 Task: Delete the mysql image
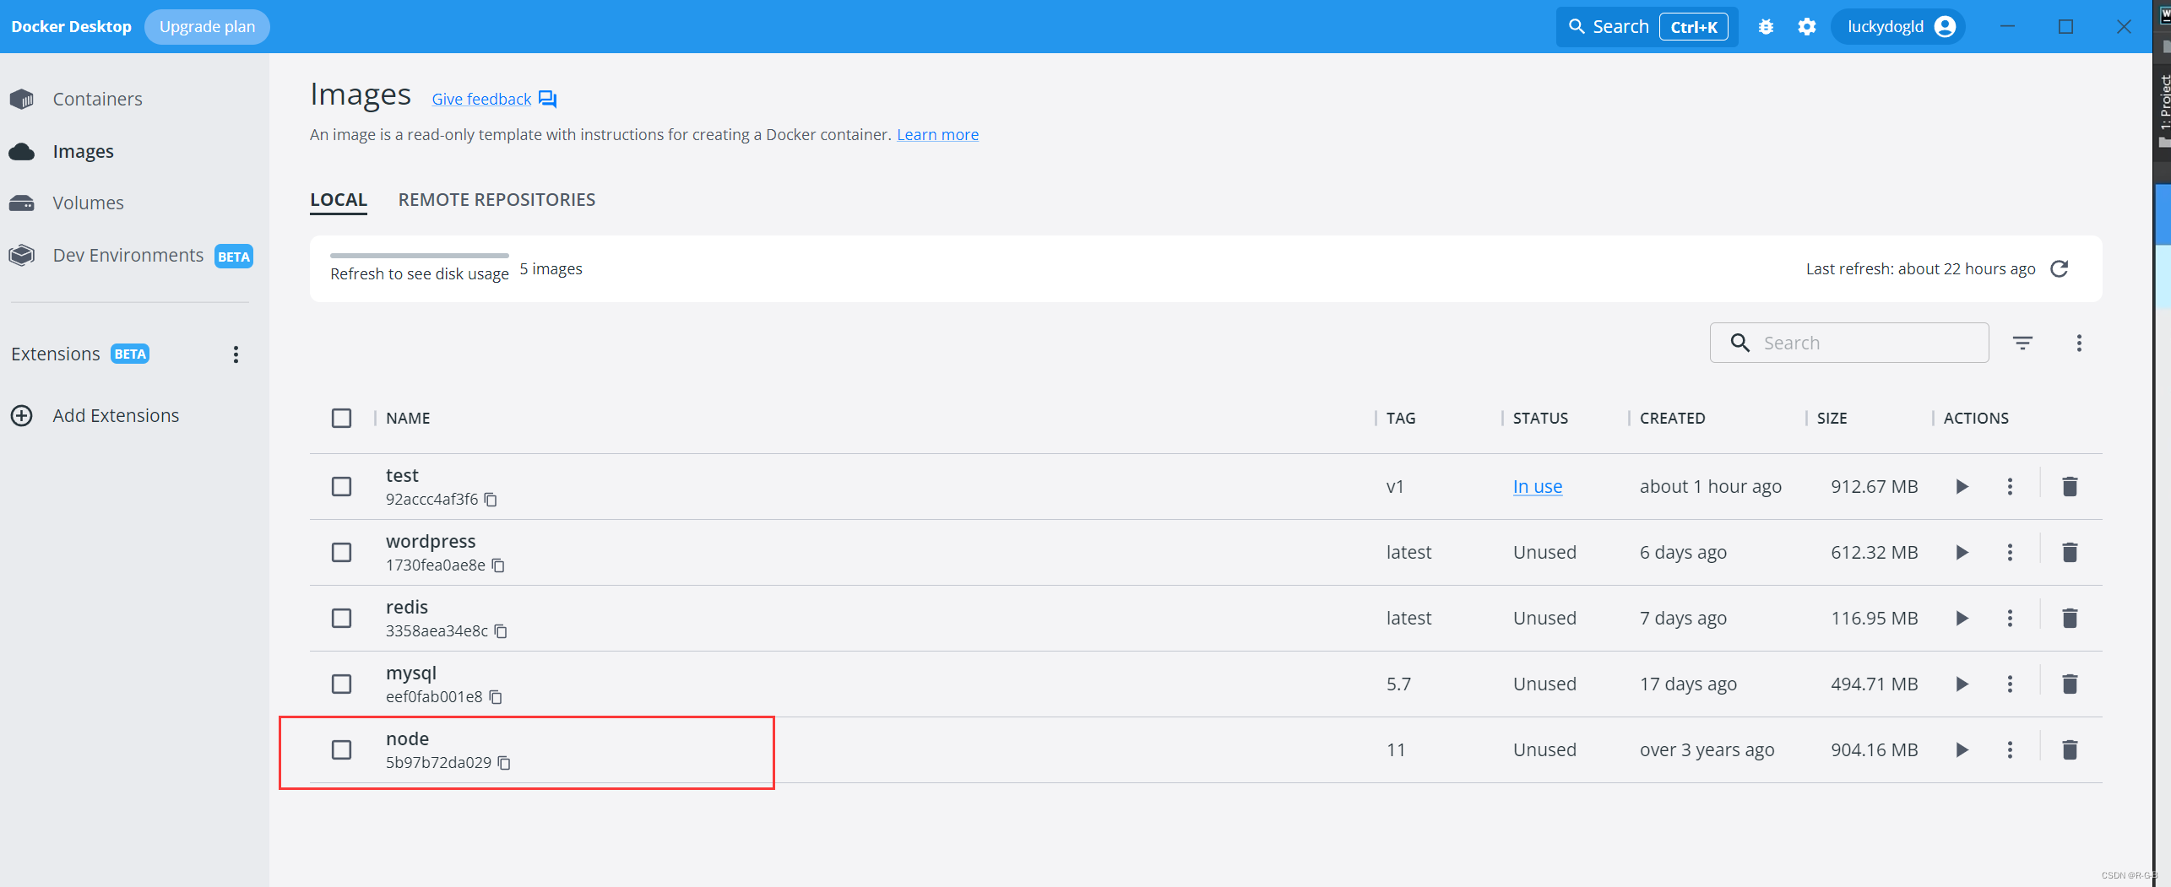2070,684
